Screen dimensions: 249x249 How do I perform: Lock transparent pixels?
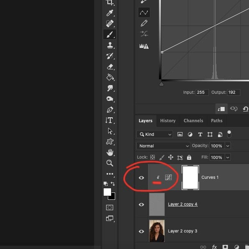pyautogui.click(x=152, y=157)
